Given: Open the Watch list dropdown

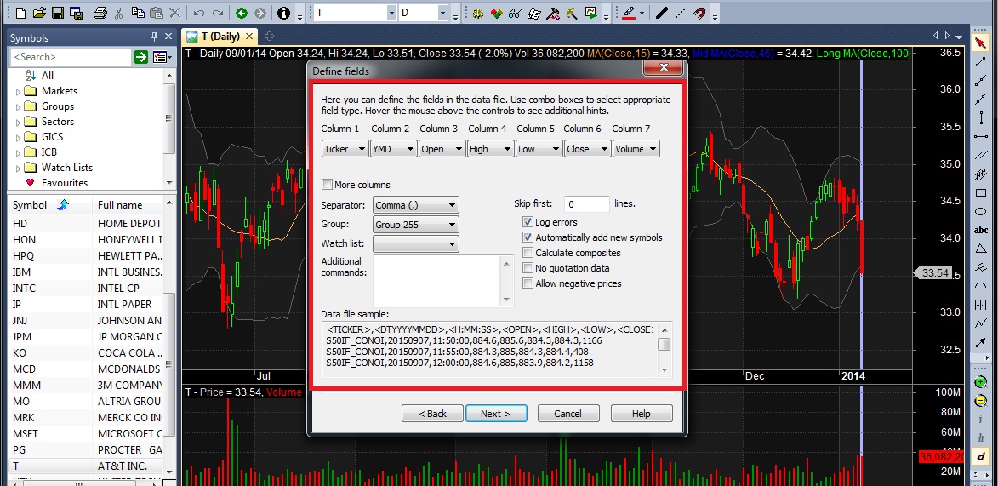Looking at the screenshot, I should point(416,244).
